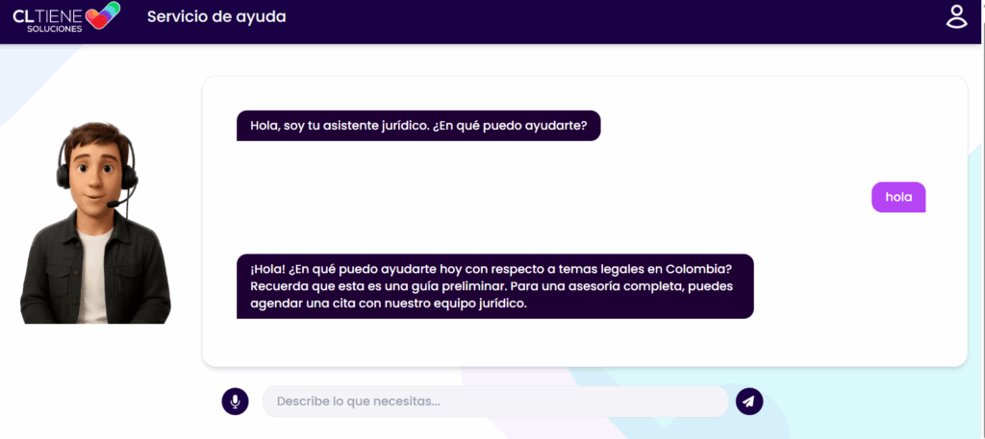
Task: Focus the "Describe lo que necesitas..." field
Action: coord(494,402)
